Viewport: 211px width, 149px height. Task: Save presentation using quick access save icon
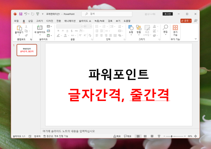tap(20, 14)
